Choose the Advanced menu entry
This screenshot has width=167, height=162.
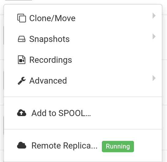coord(83,81)
